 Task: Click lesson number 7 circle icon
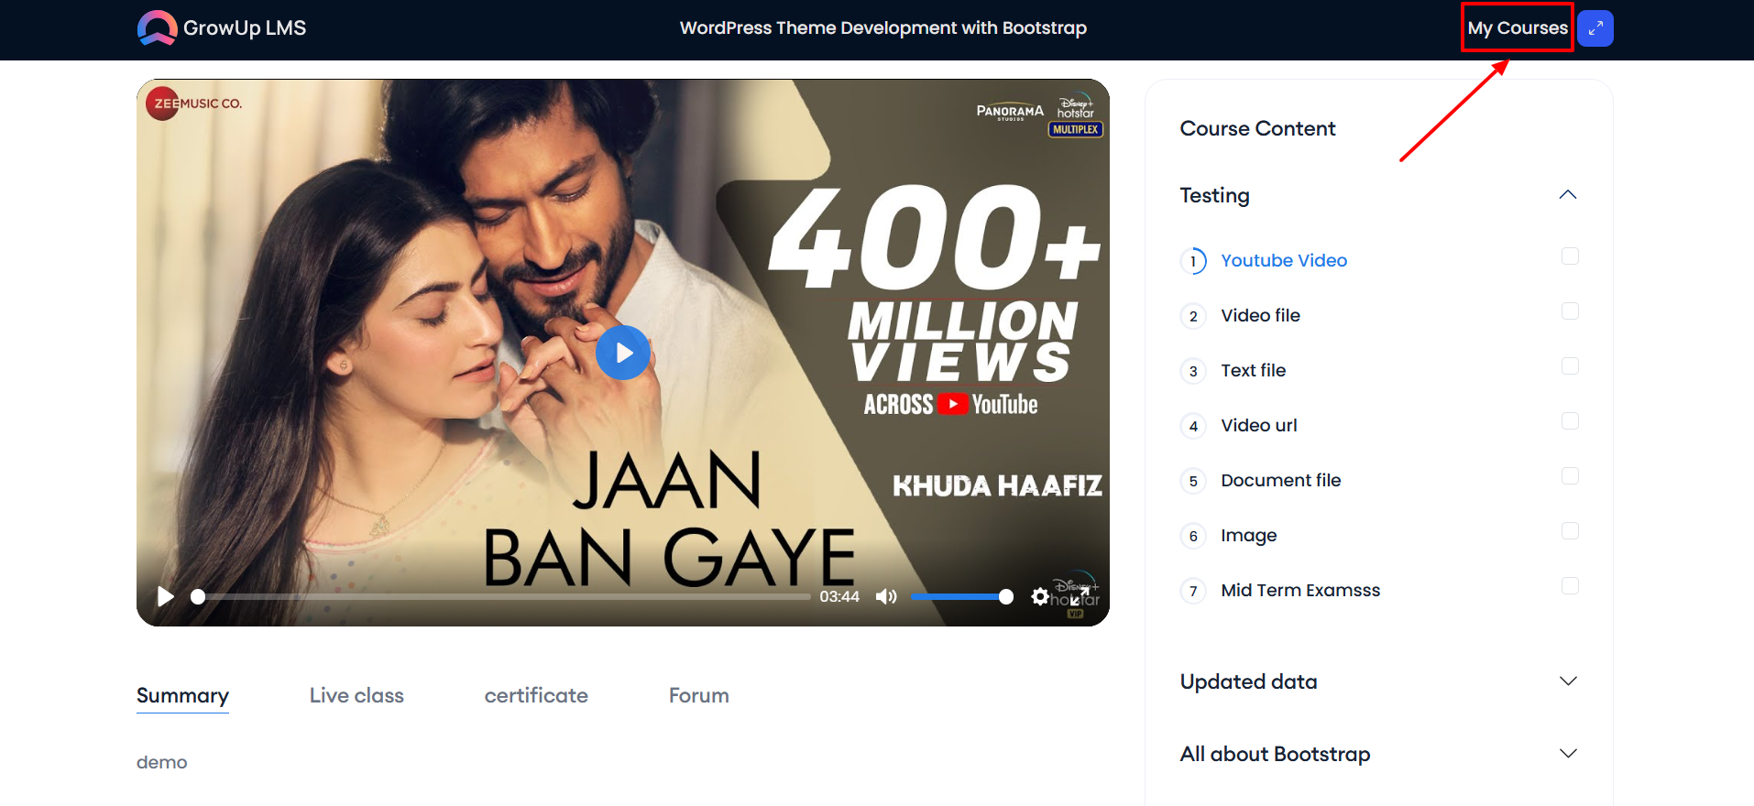coord(1193,591)
